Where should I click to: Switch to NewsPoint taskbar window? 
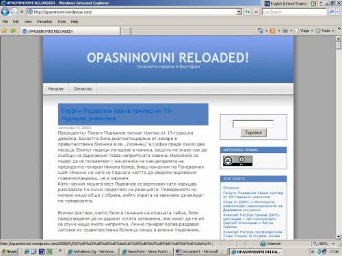147,252
